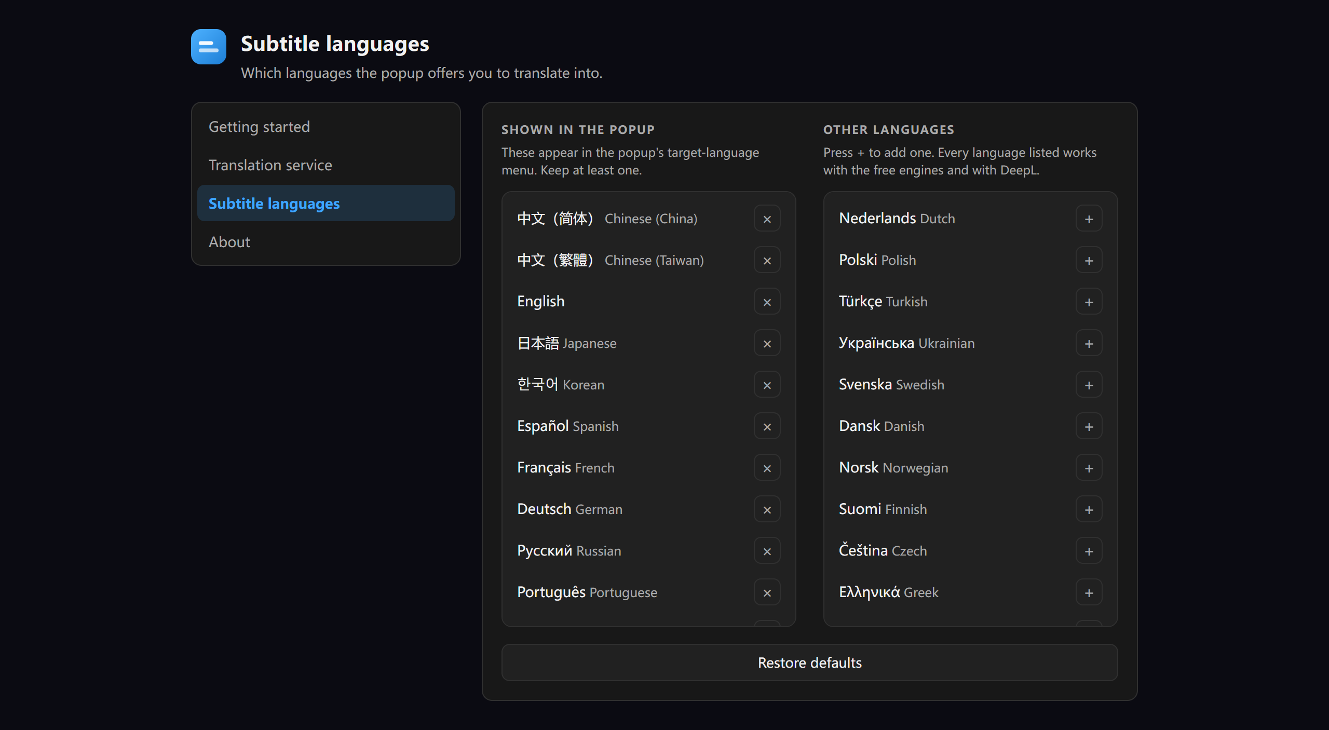The image size is (1329, 730).
Task: Add Swedish with its plus button
Action: [1089, 385]
